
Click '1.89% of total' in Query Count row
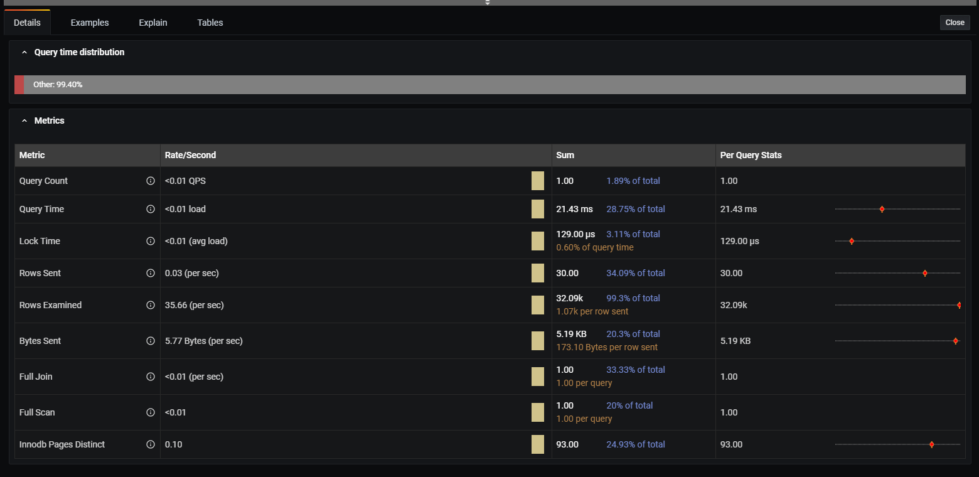(633, 181)
